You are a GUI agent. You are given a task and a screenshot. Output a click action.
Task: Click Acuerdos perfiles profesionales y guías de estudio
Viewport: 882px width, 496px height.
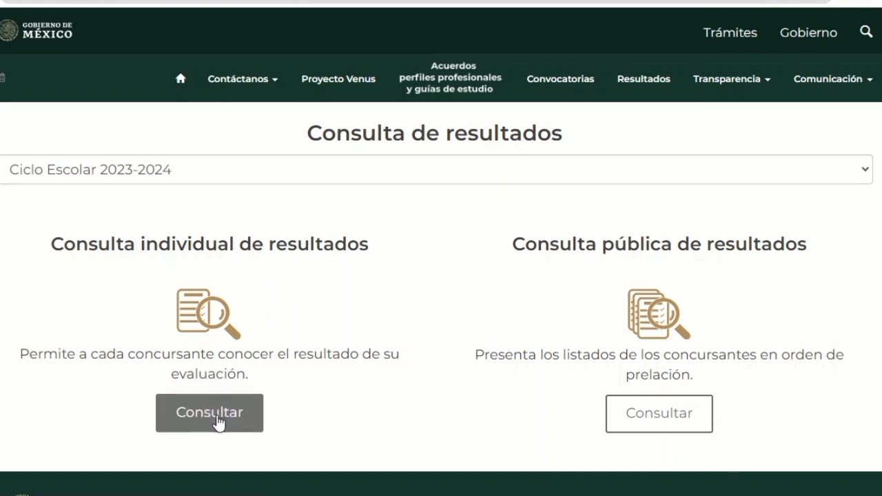450,77
